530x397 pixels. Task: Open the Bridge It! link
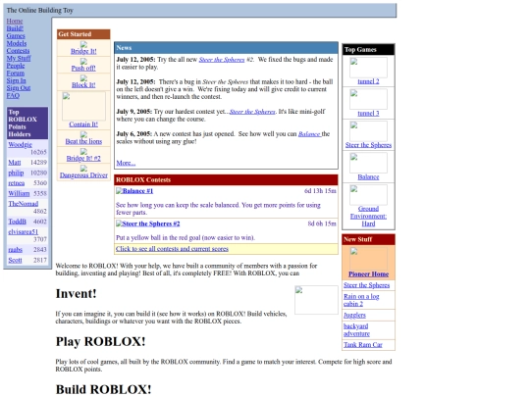(x=83, y=51)
